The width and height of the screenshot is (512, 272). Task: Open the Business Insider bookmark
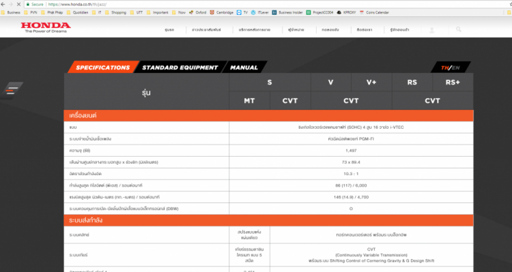click(x=287, y=12)
